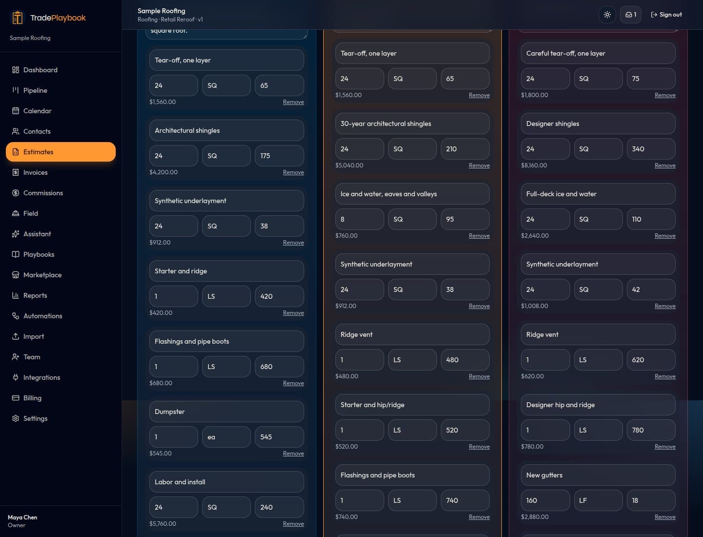Open the Team menu item
This screenshot has width=703, height=537.
click(61, 357)
